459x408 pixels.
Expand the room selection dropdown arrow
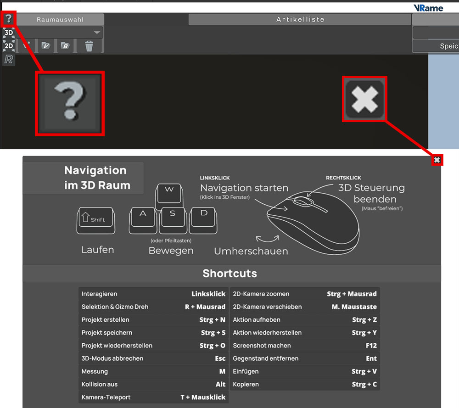coord(97,33)
